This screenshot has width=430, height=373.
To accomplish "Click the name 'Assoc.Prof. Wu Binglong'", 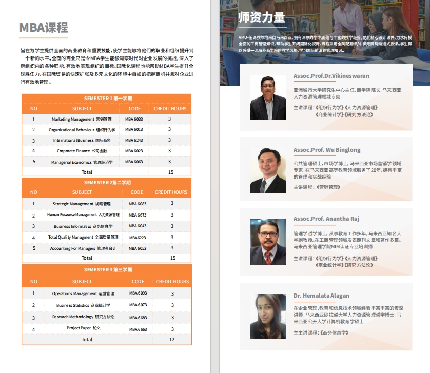I will point(327,150).
